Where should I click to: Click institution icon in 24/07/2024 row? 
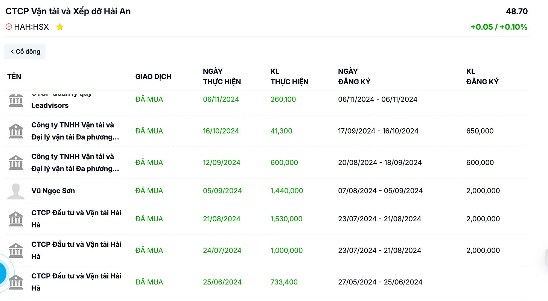click(x=16, y=251)
